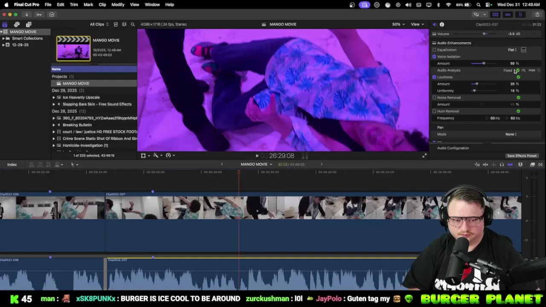Open the timeline MANGO MOVIE project dropdown

pos(256,165)
